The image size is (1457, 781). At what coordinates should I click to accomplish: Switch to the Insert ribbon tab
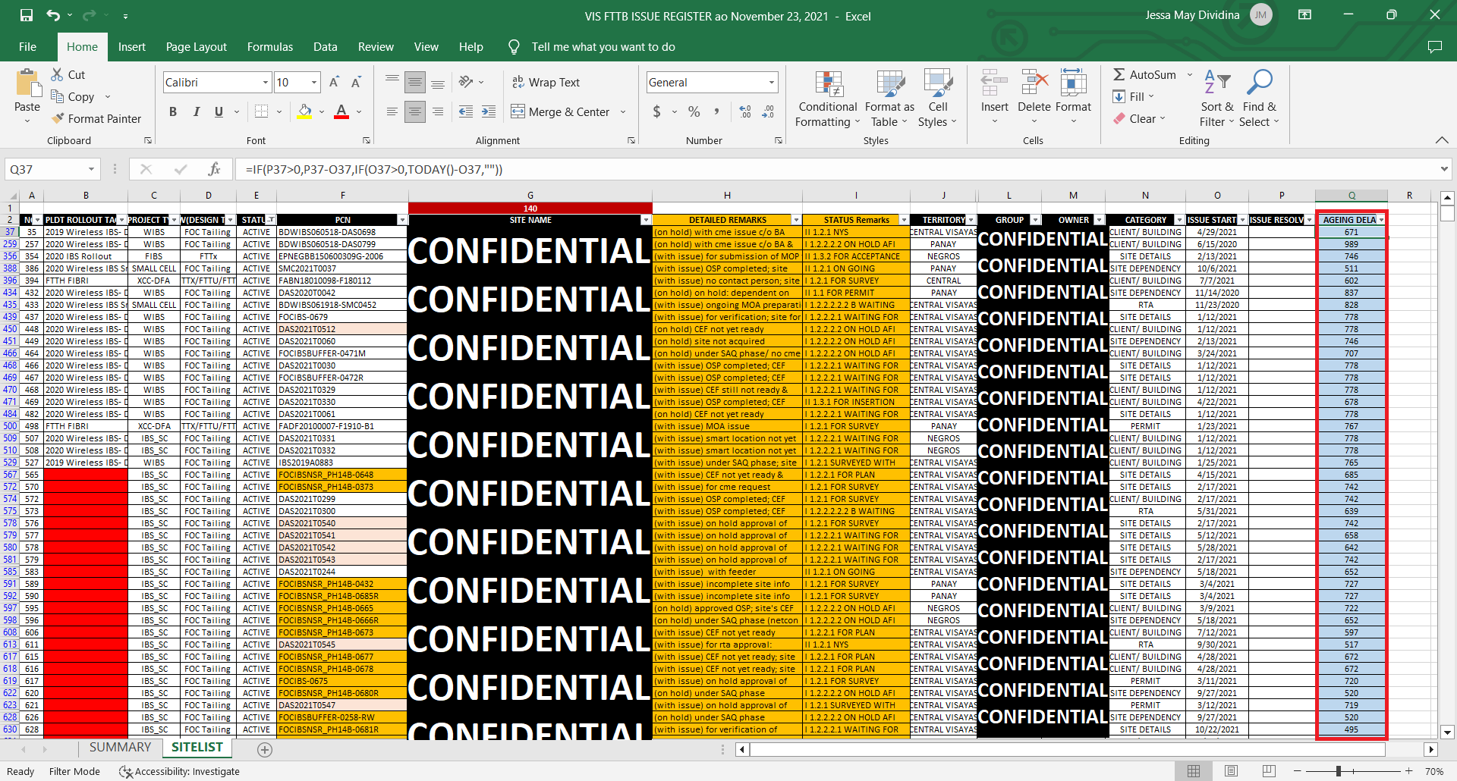[132, 46]
